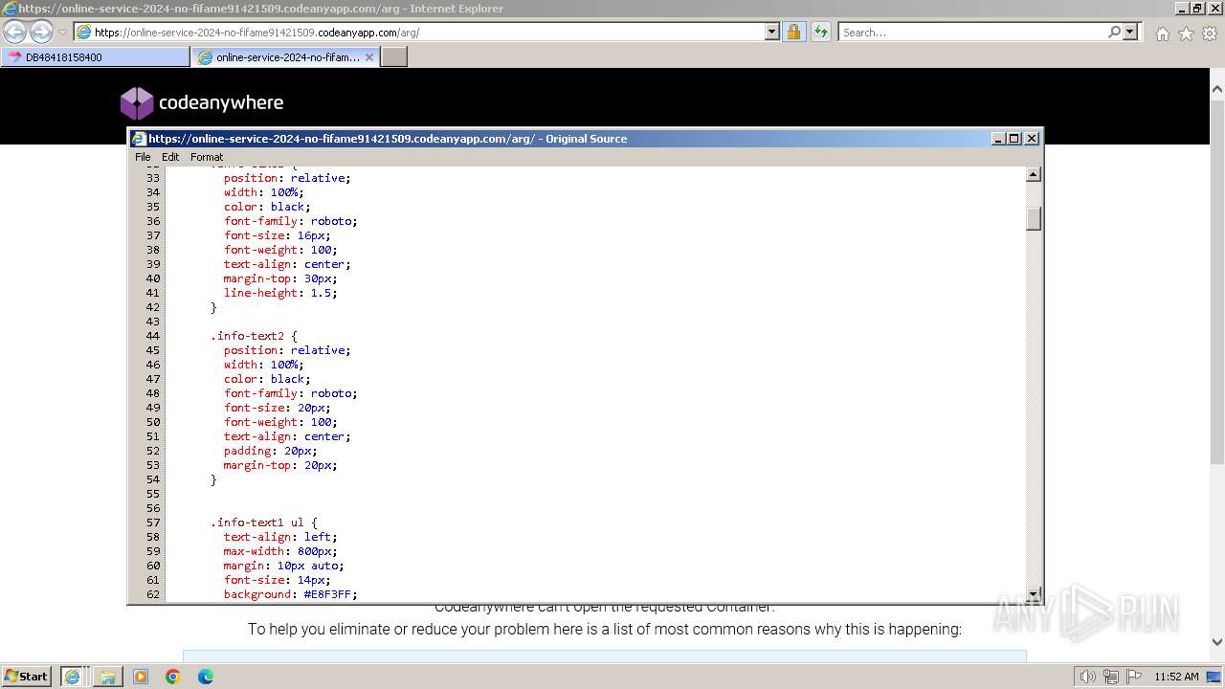Click the show desktop tray icon
The image size is (1225, 689).
click(x=1214, y=677)
